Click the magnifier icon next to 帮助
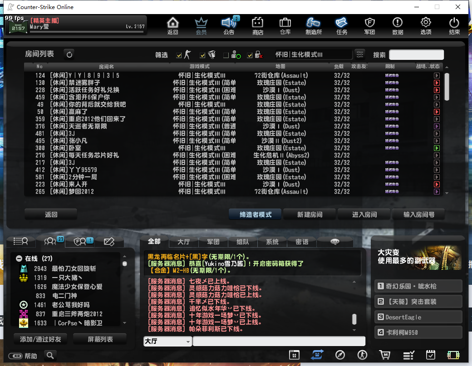Screen dimensions: 472x366 pyautogui.click(x=50, y=355)
